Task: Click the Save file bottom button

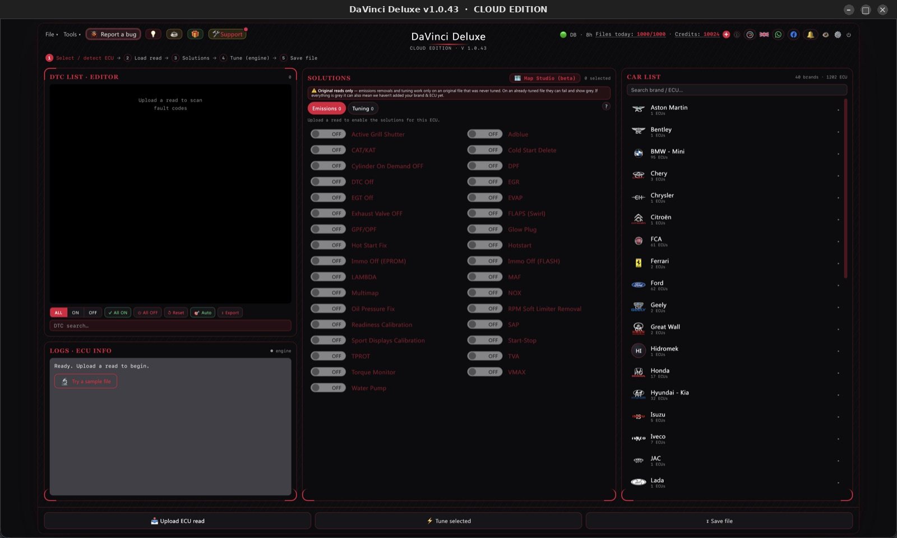Action: [x=719, y=521]
